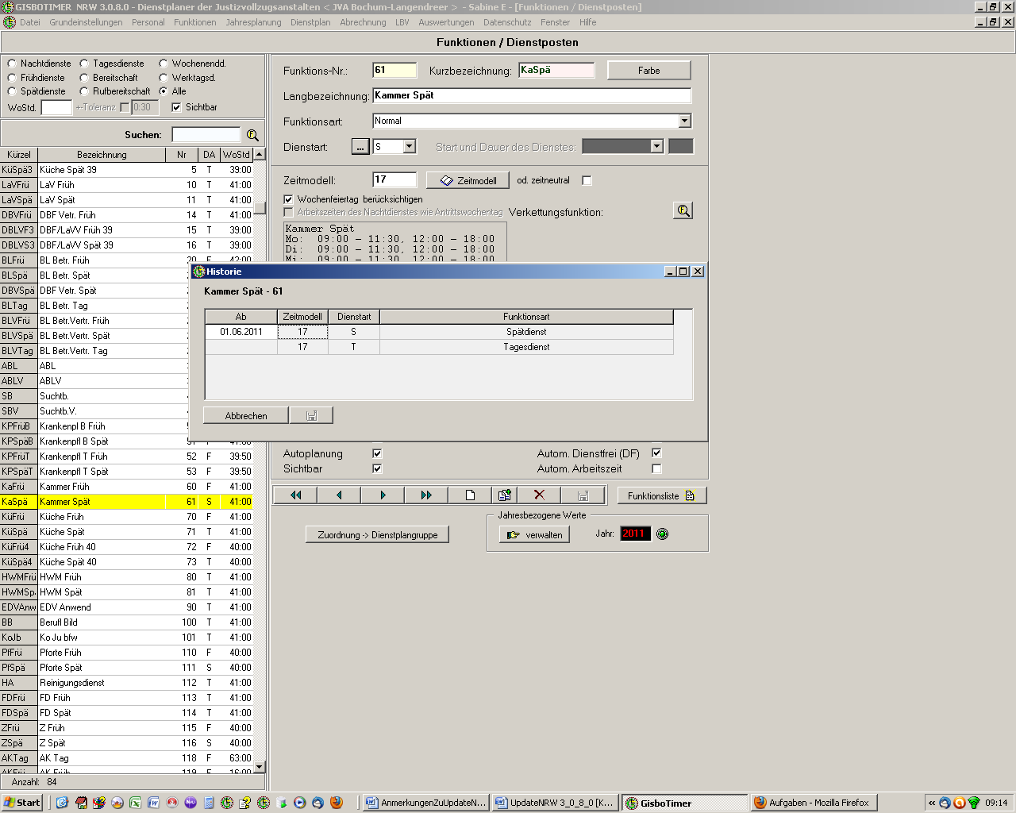Image resolution: width=1016 pixels, height=813 pixels.
Task: Open the Start und Dauer dropdown
Action: point(656,147)
